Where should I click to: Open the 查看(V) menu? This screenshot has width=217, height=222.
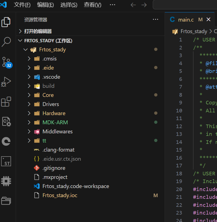(x=93, y=5)
